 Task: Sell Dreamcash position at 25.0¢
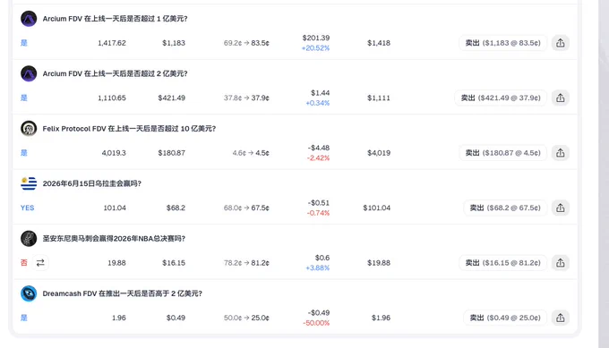click(x=505, y=318)
